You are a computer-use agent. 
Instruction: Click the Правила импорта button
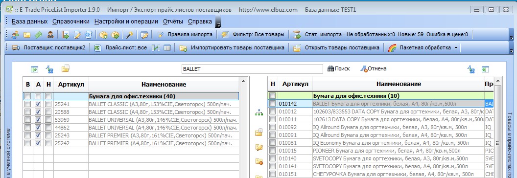[x=184, y=35]
